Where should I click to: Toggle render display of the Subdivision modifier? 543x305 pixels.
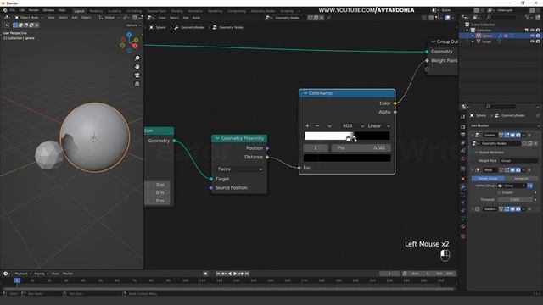(518, 209)
